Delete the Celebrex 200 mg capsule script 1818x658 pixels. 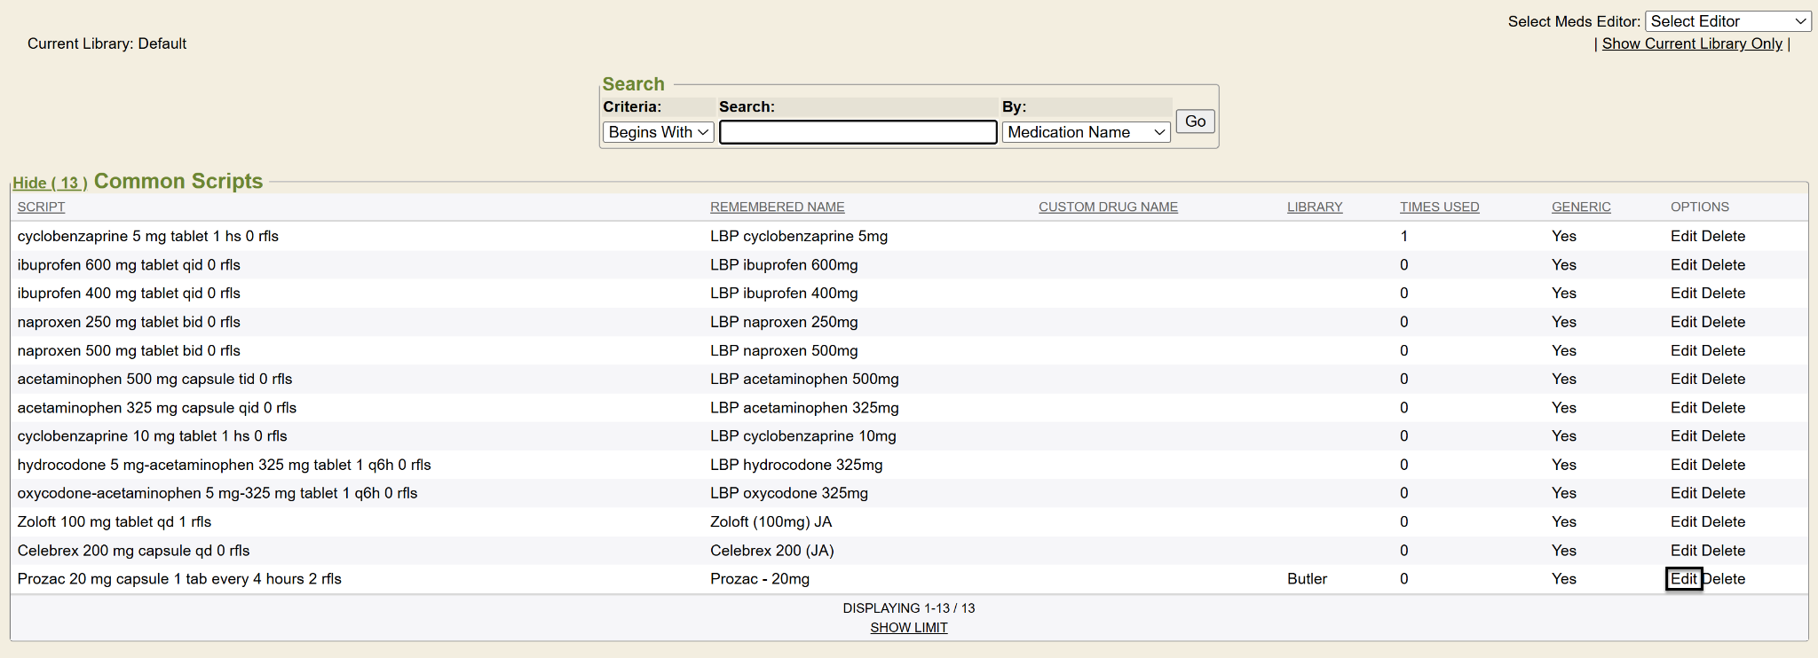[1724, 551]
